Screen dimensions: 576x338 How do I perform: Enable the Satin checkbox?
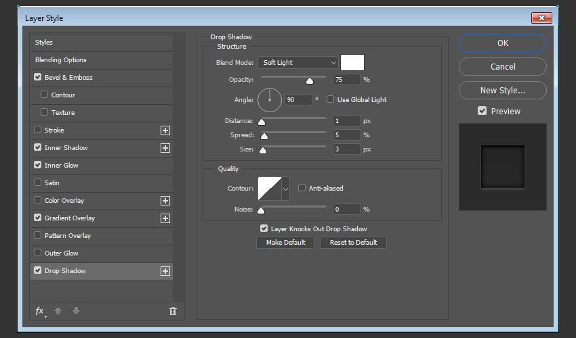click(37, 183)
